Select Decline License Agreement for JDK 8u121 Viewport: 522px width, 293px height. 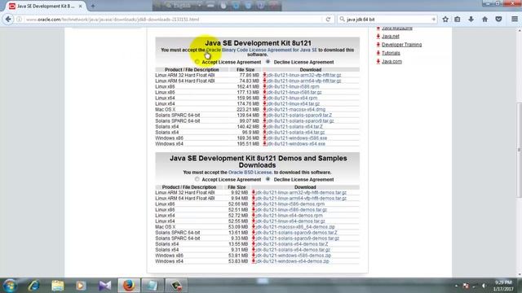click(x=268, y=62)
